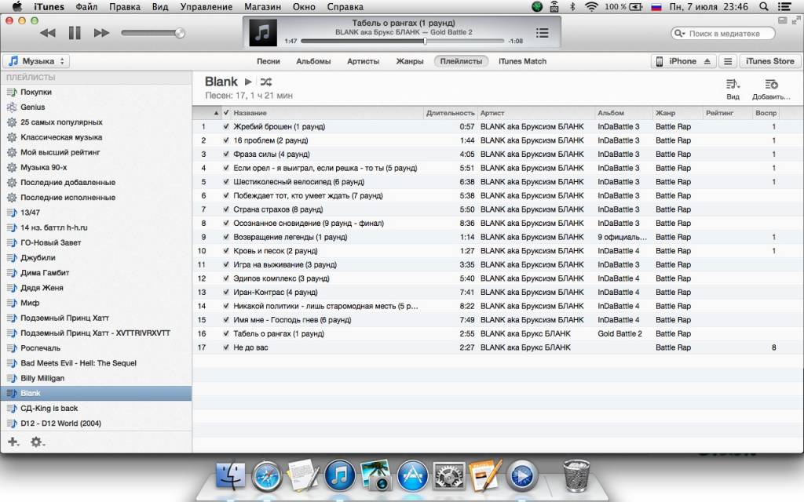The width and height of the screenshot is (804, 502).
Task: Open the App Store from the Dock
Action: pyautogui.click(x=412, y=476)
